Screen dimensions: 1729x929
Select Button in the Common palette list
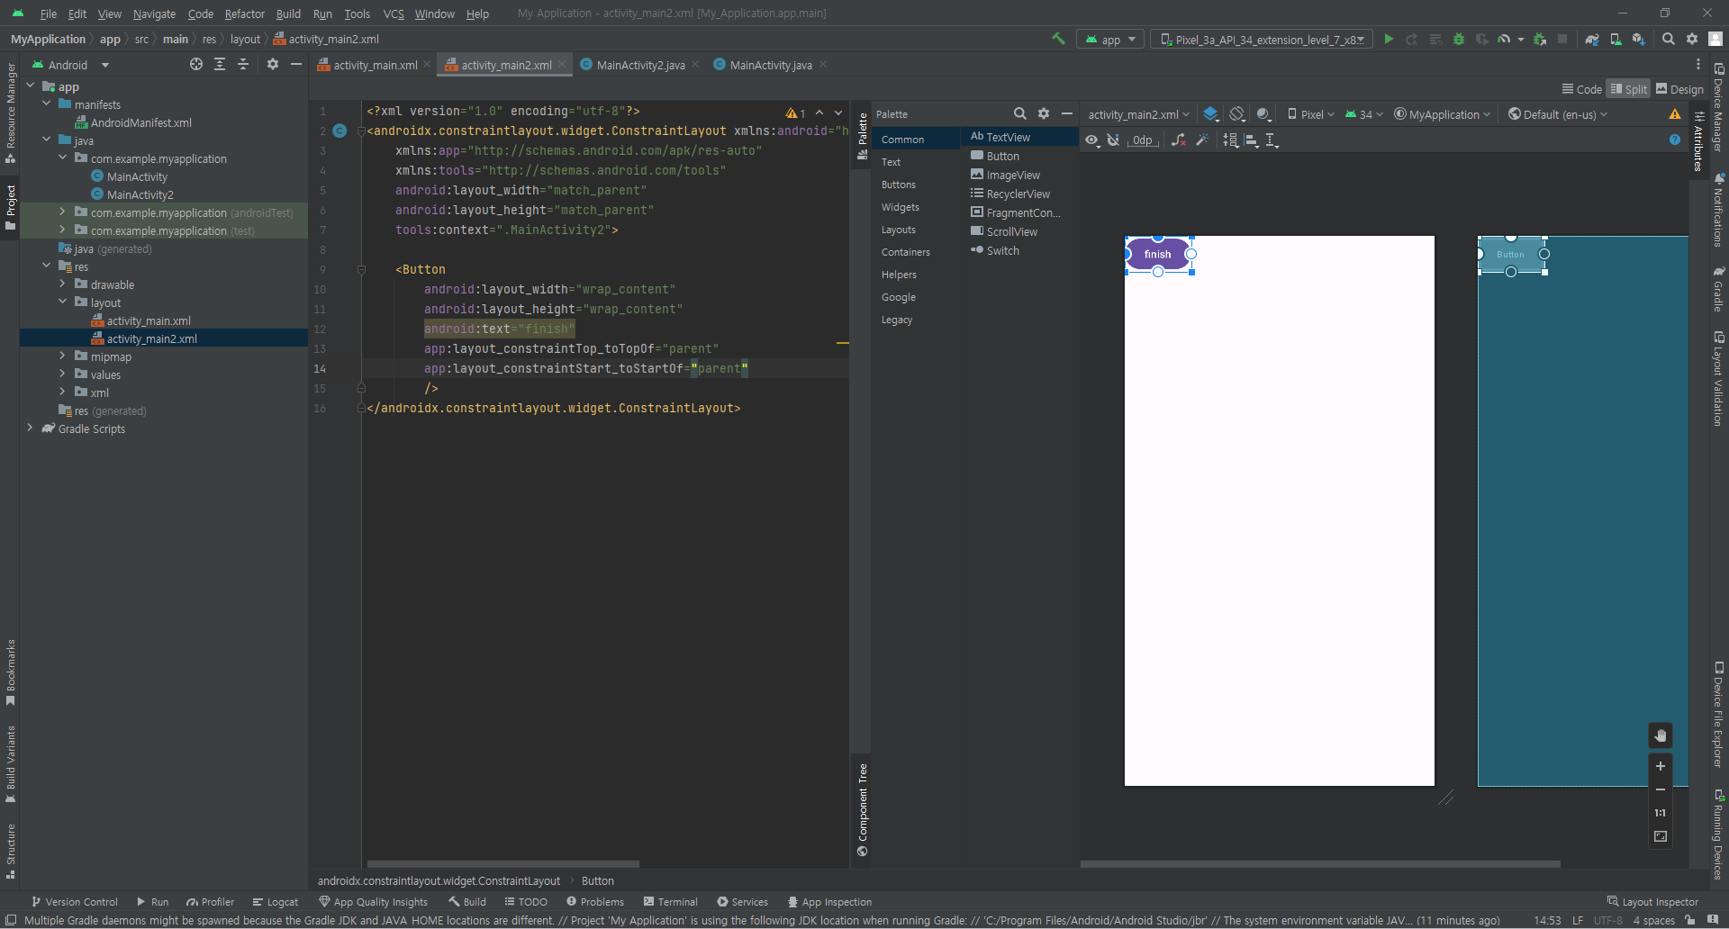click(x=1002, y=157)
